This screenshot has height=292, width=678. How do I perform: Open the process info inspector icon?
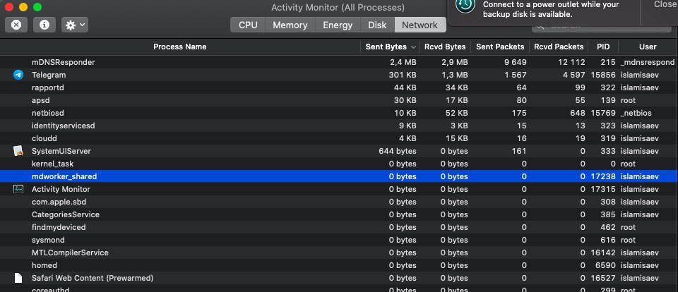[44, 25]
